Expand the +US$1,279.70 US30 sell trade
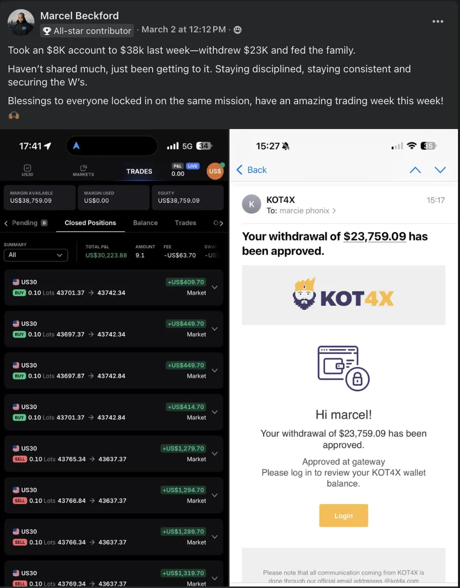460x588 pixels. pos(114,454)
